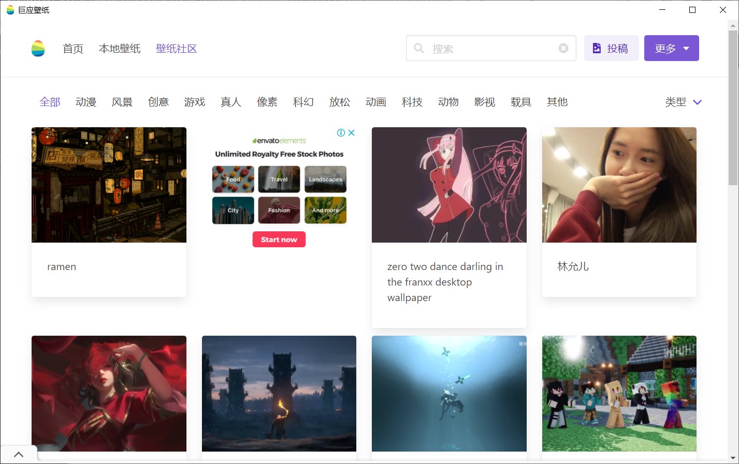Viewport: 739px width, 464px height.
Task: Click the envato elements logo
Action: point(279,141)
